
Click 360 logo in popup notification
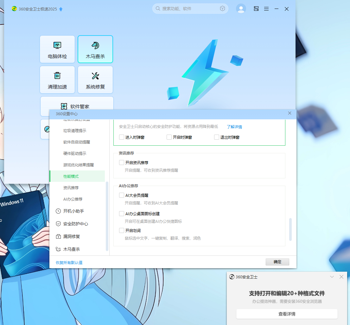tap(232, 277)
